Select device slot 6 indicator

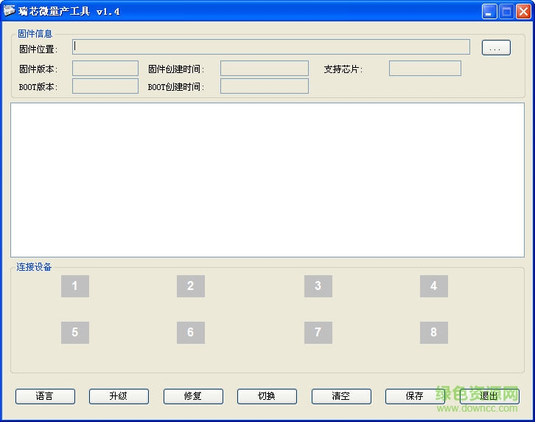coord(191,333)
